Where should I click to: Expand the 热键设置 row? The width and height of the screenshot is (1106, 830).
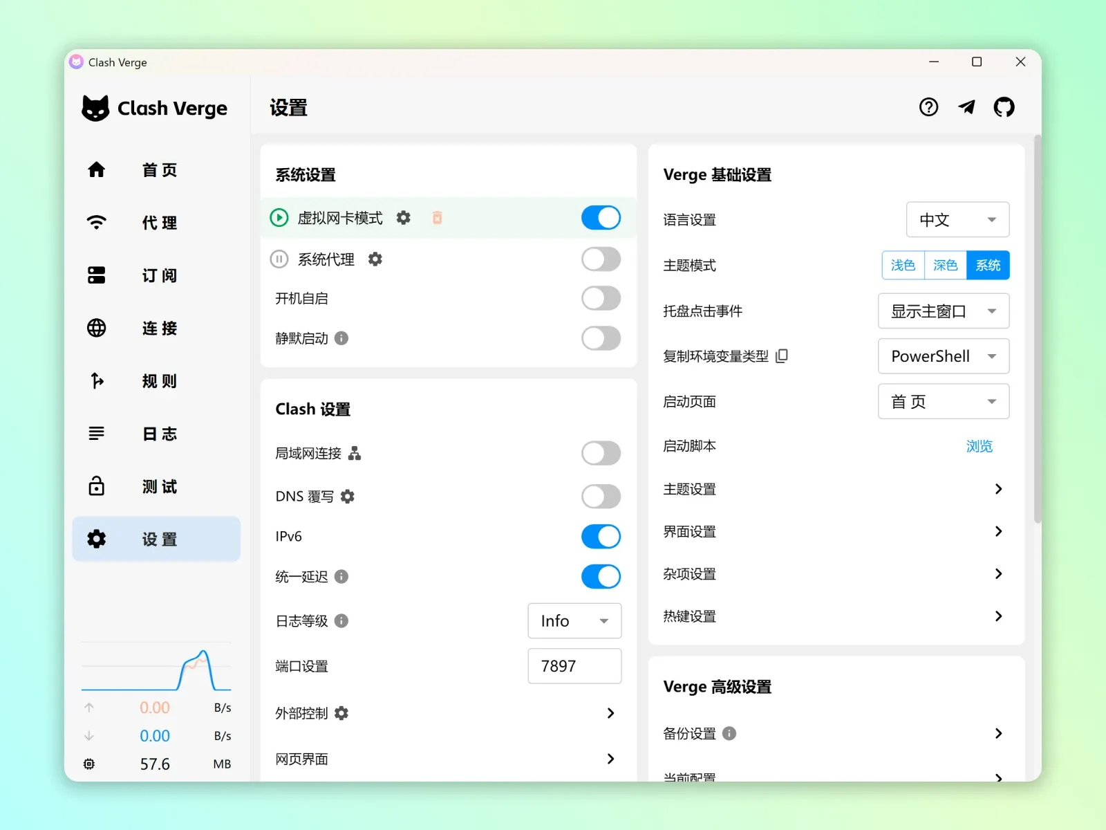click(836, 616)
